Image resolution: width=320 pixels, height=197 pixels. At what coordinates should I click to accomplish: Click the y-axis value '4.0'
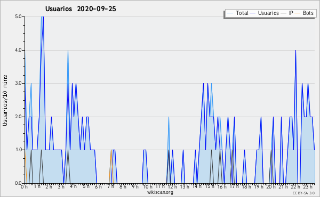[18, 50]
